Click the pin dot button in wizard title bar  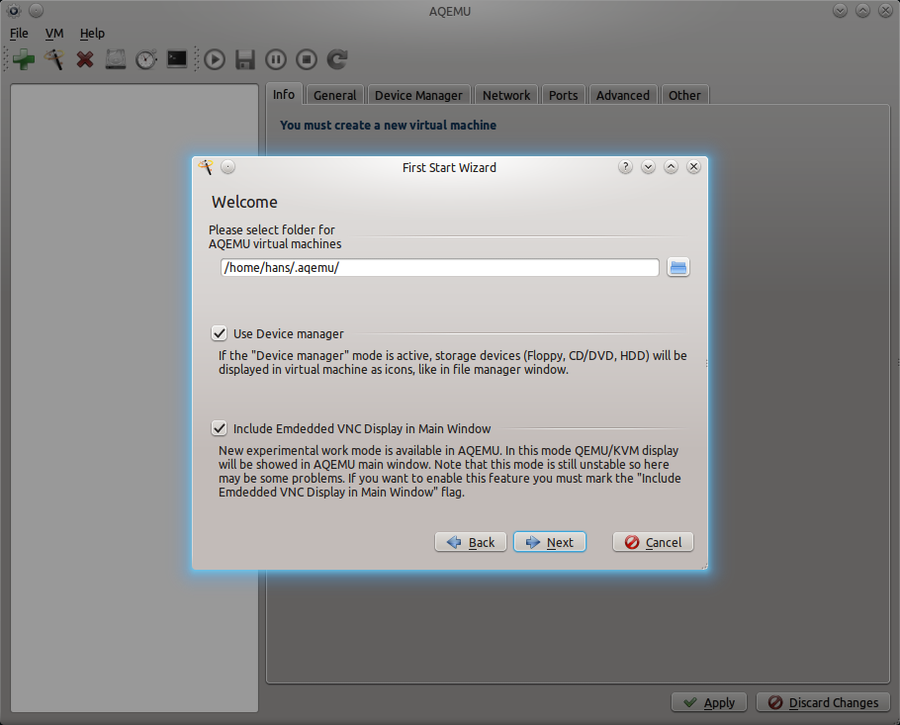click(x=227, y=167)
